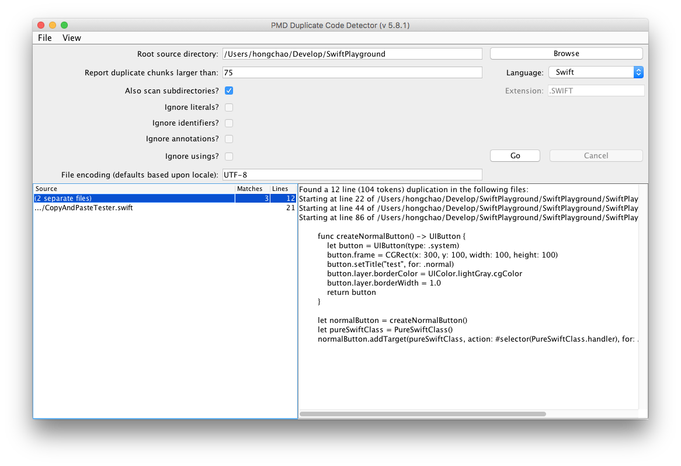
Task: Click the 21 lines cell for CopyAndPasteTester.swift
Action: (x=283, y=207)
